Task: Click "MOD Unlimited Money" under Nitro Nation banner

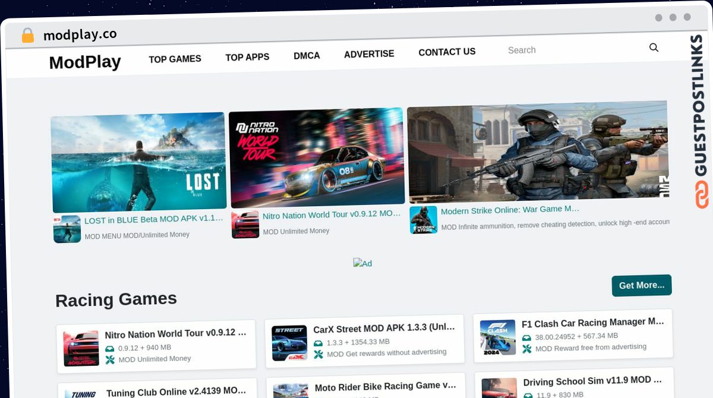Action: pyautogui.click(x=296, y=231)
